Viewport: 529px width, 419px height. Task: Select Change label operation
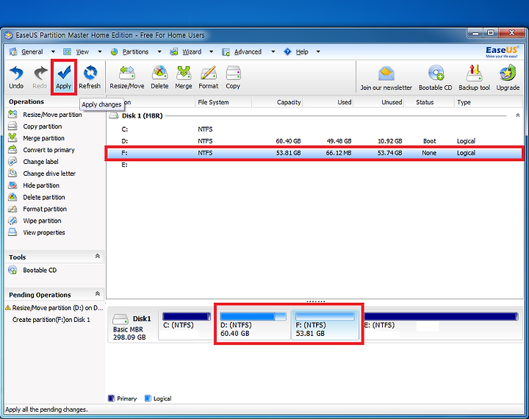[x=33, y=162]
